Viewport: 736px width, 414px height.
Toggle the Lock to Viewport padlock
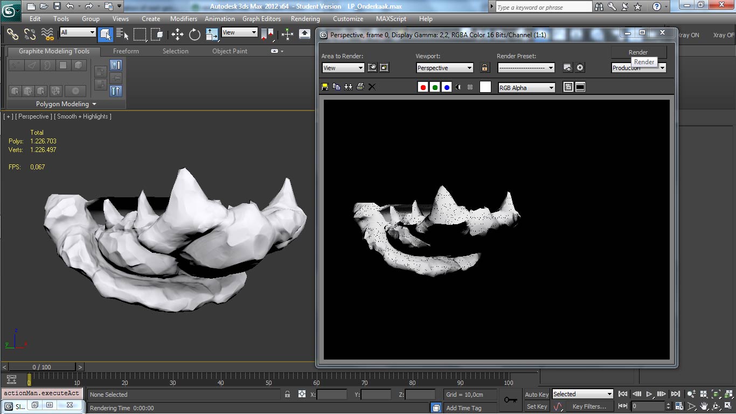485,67
